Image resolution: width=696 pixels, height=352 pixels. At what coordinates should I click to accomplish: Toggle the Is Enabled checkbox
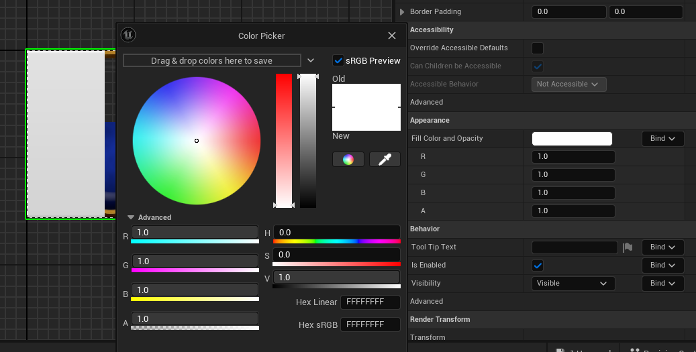(538, 265)
